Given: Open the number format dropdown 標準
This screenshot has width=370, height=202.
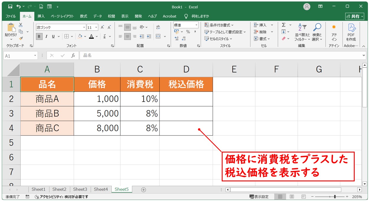Looking at the screenshot, I should [x=196, y=25].
